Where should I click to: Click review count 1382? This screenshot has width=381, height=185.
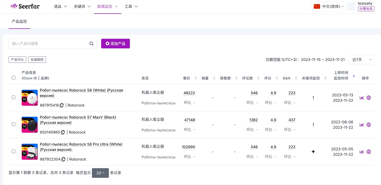click(x=253, y=120)
